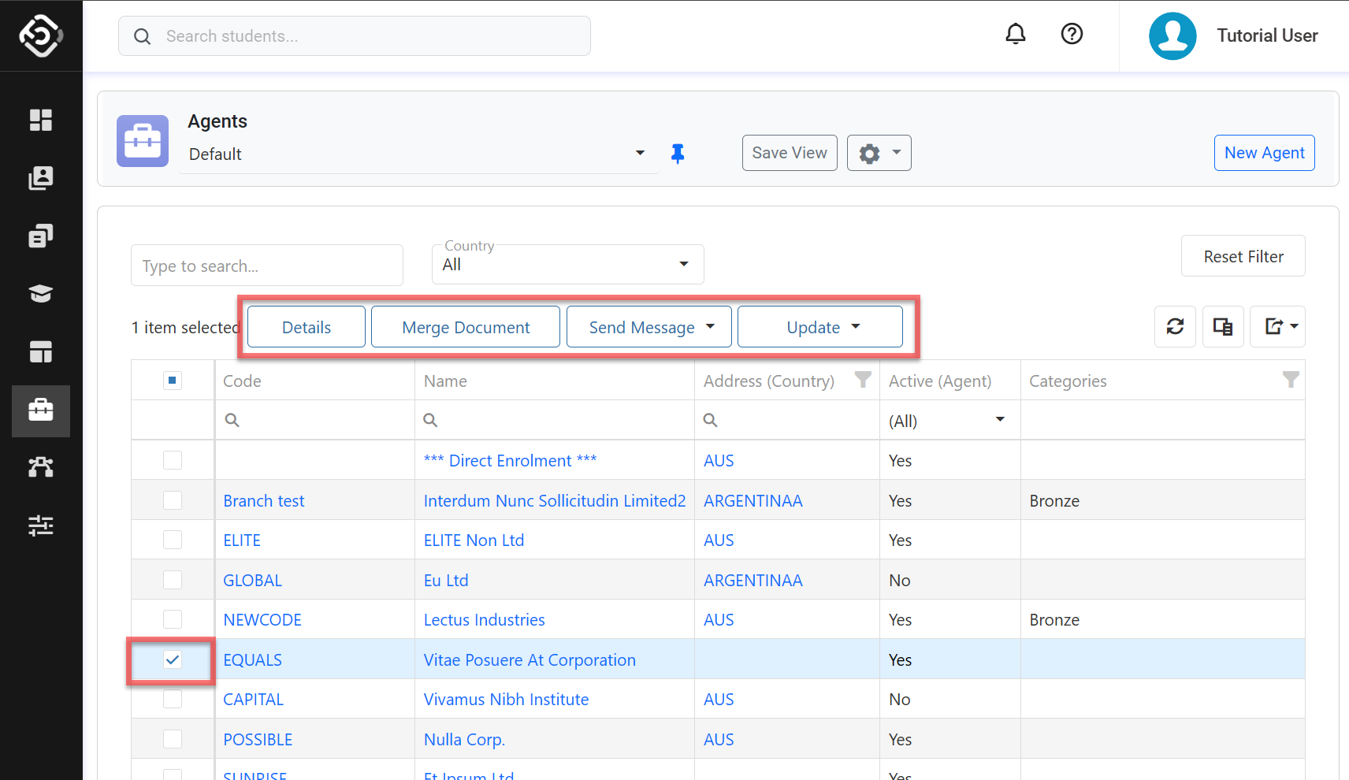The height and width of the screenshot is (780, 1349).
Task: Check the POSSIBLE row checkbox
Action: tap(173, 739)
